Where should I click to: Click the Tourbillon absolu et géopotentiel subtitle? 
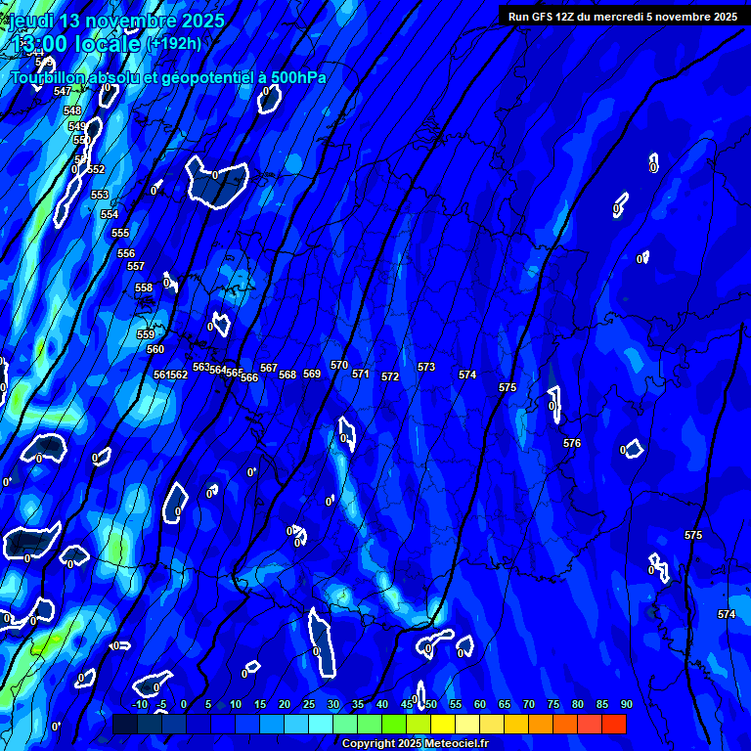(168, 78)
